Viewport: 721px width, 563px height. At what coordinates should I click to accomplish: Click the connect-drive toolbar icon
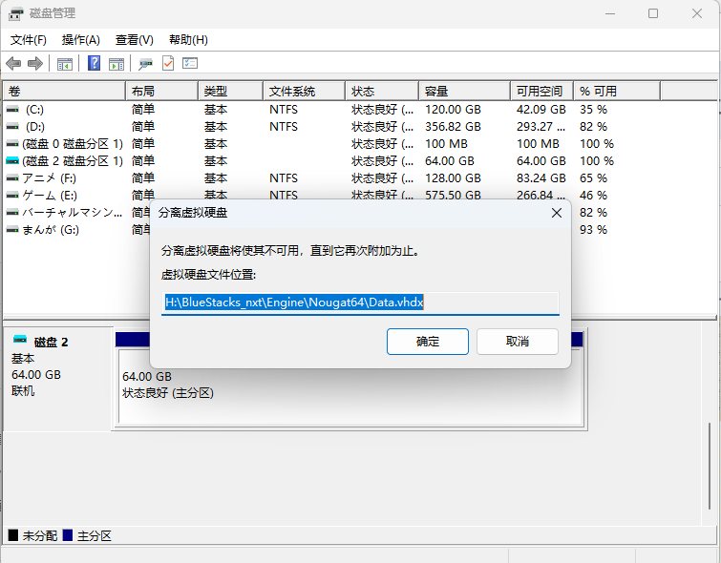(x=146, y=63)
